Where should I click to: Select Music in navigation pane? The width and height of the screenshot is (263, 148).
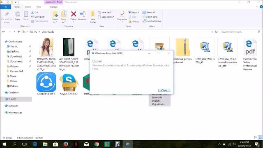[13, 76]
